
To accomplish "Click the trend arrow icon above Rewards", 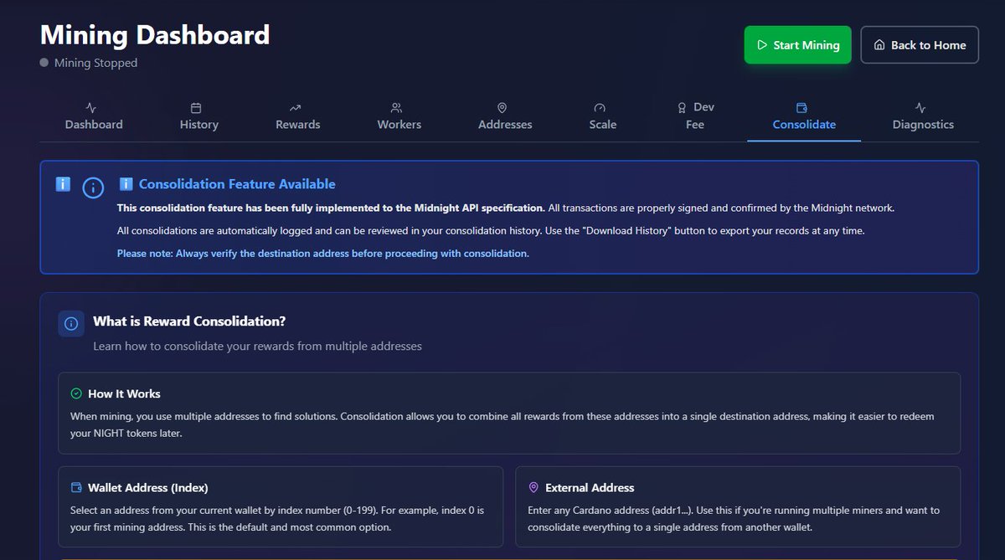I will click(295, 108).
